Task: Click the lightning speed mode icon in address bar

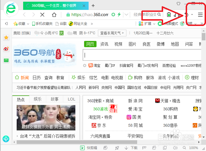Action: pos(119,14)
